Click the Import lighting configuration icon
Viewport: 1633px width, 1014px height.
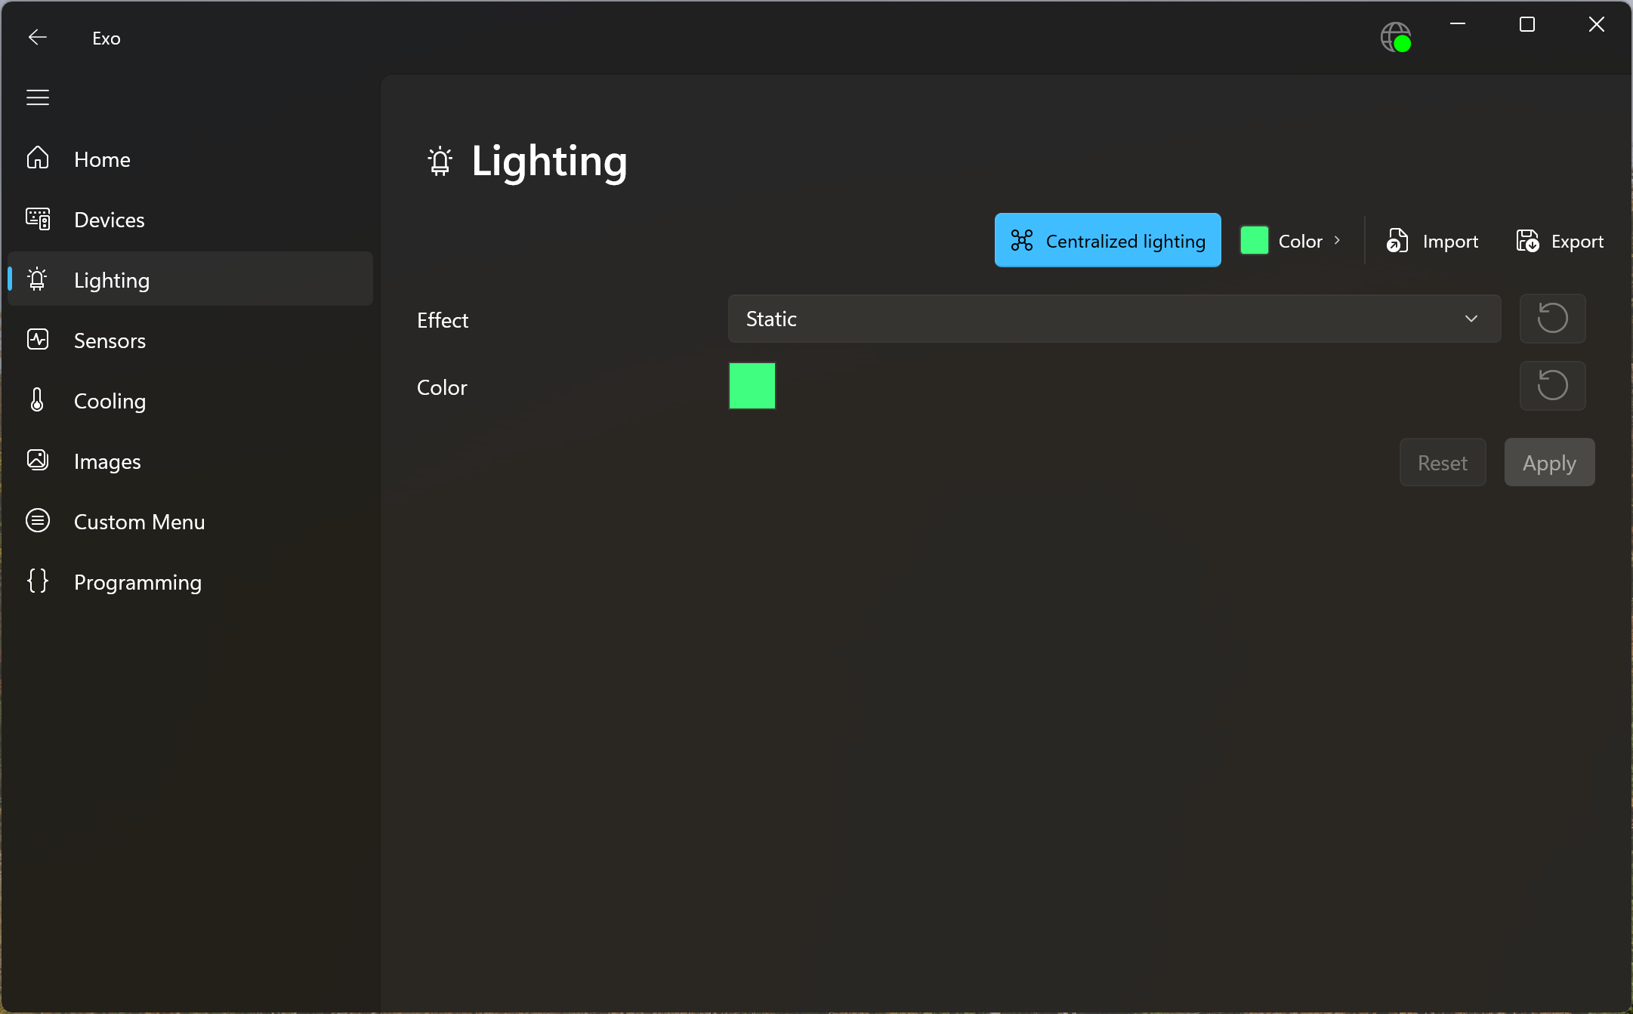tap(1397, 241)
